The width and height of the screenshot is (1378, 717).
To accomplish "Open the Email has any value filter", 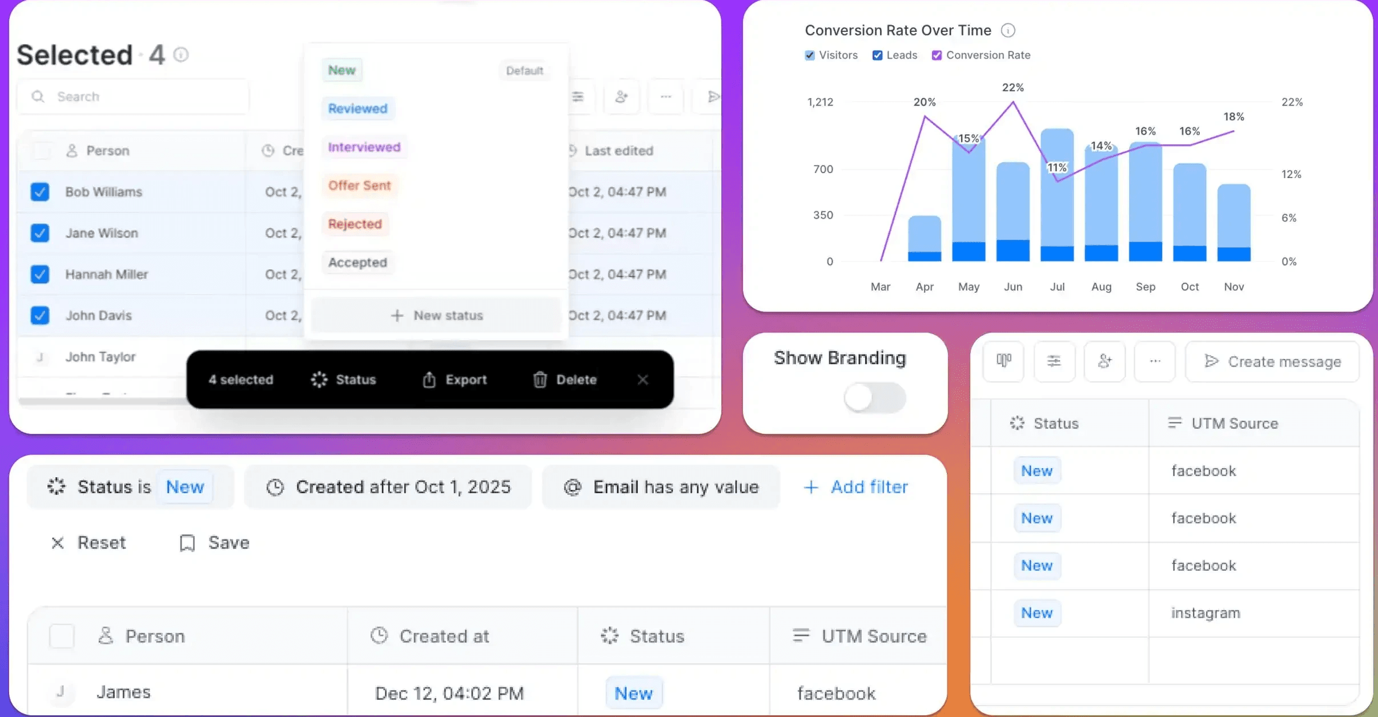I will [x=661, y=487].
